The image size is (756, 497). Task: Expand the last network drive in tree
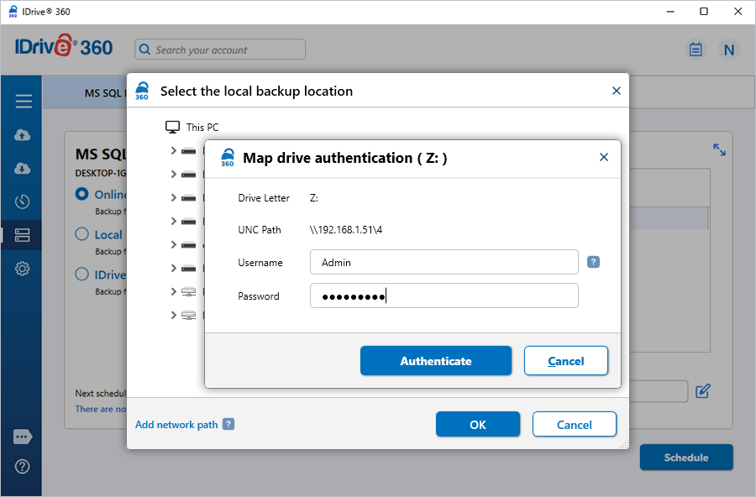173,316
